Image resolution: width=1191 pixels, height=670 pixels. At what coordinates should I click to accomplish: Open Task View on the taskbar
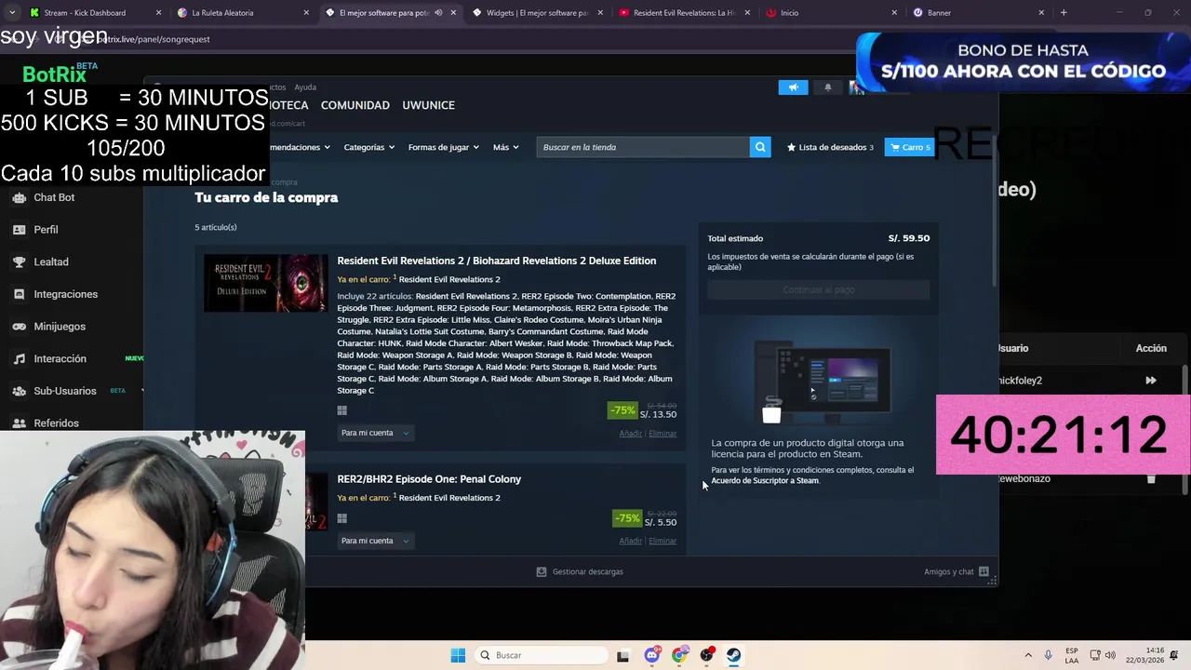[x=622, y=655]
